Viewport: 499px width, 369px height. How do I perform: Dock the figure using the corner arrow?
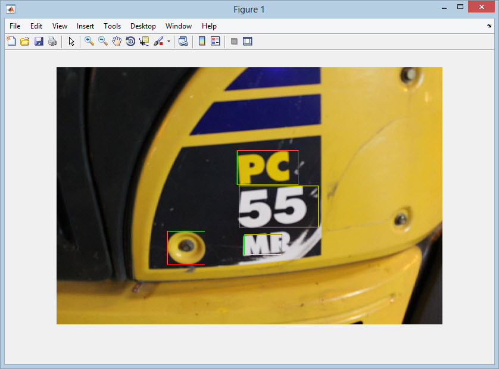click(x=489, y=26)
